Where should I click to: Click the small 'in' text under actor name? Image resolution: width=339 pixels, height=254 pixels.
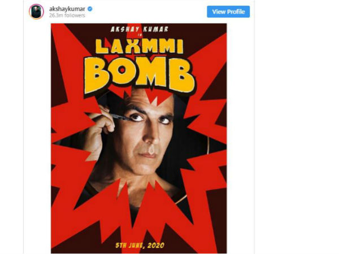tap(140, 35)
